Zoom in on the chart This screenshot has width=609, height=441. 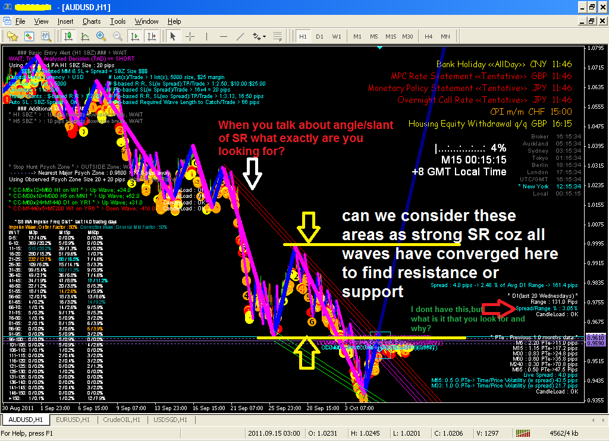pyautogui.click(x=99, y=37)
